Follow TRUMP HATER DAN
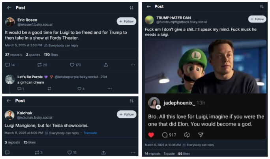The image size is (270, 159). (257, 19)
